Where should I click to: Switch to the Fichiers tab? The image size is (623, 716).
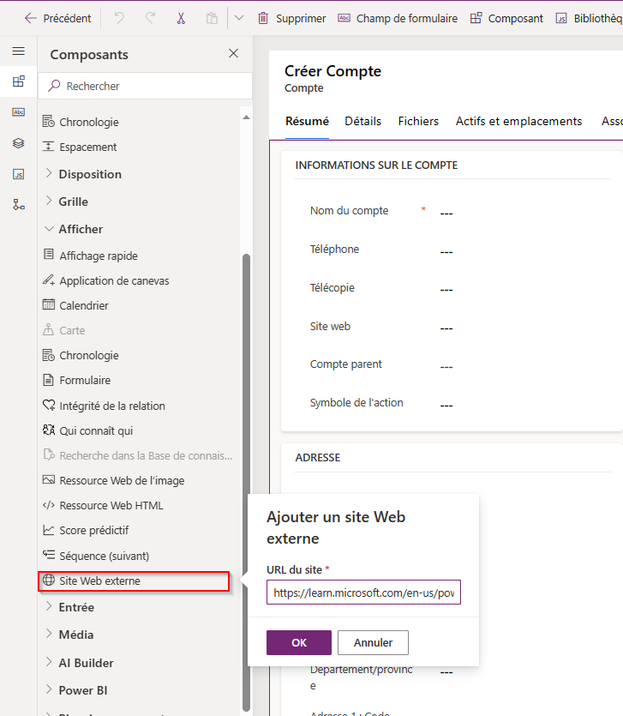coord(418,122)
